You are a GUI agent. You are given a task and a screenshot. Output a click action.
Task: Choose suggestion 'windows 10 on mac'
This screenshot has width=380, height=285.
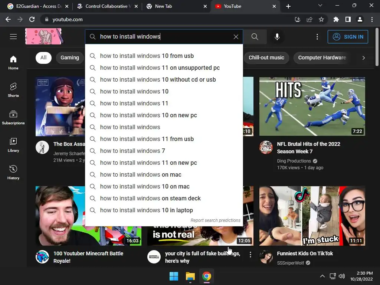tap(164, 186)
